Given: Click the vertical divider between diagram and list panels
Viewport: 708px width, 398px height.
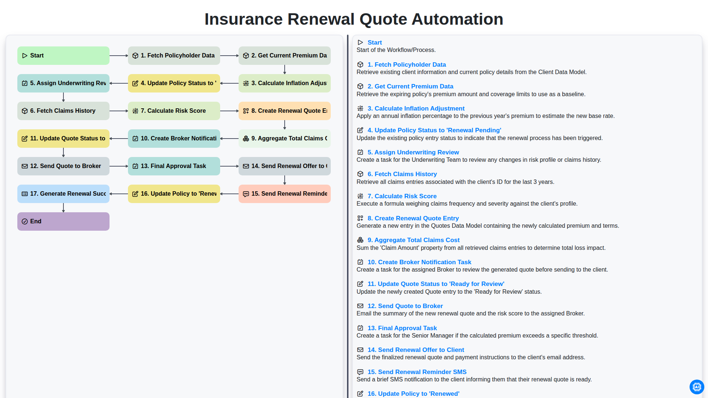Looking at the screenshot, I should tap(348, 216).
